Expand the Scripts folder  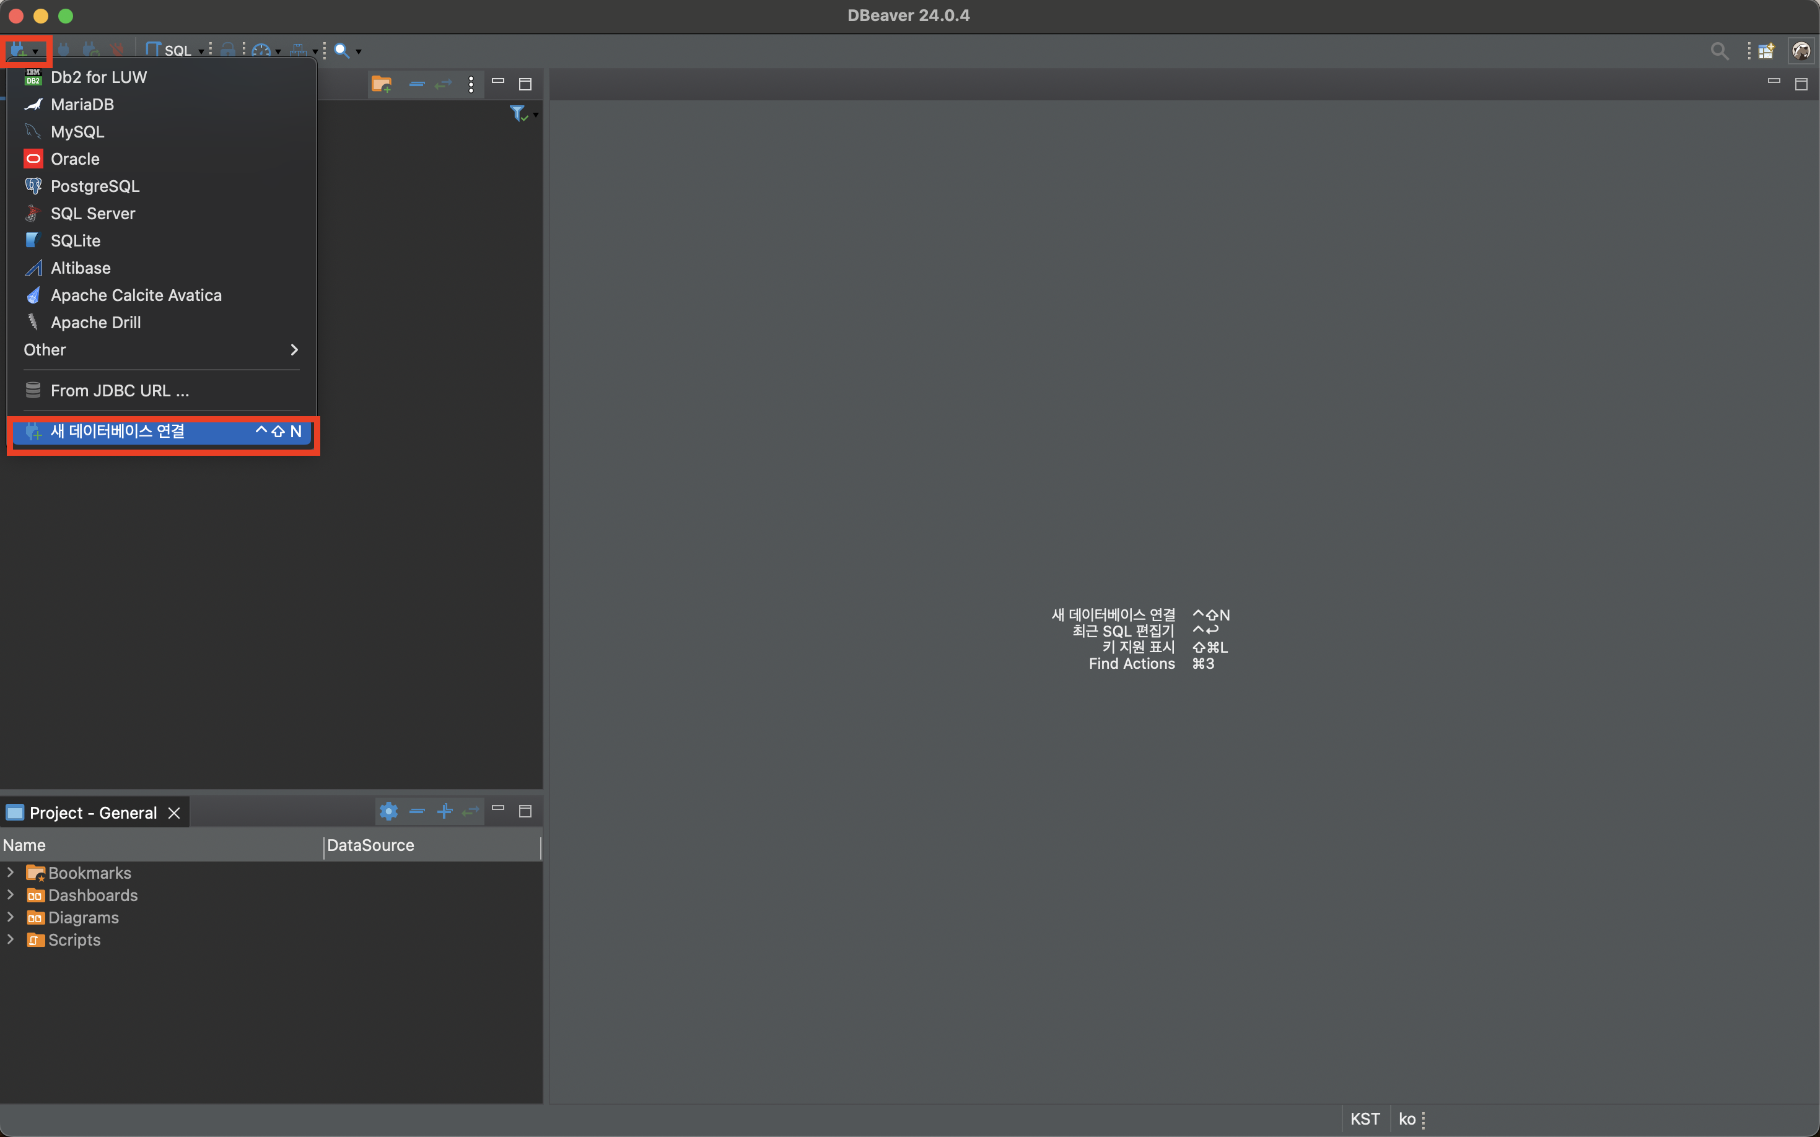11,939
